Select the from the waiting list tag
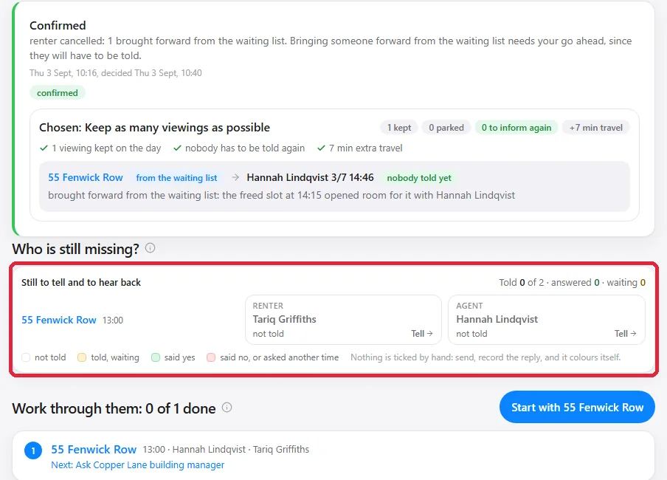This screenshot has height=480, width=667. click(x=176, y=178)
